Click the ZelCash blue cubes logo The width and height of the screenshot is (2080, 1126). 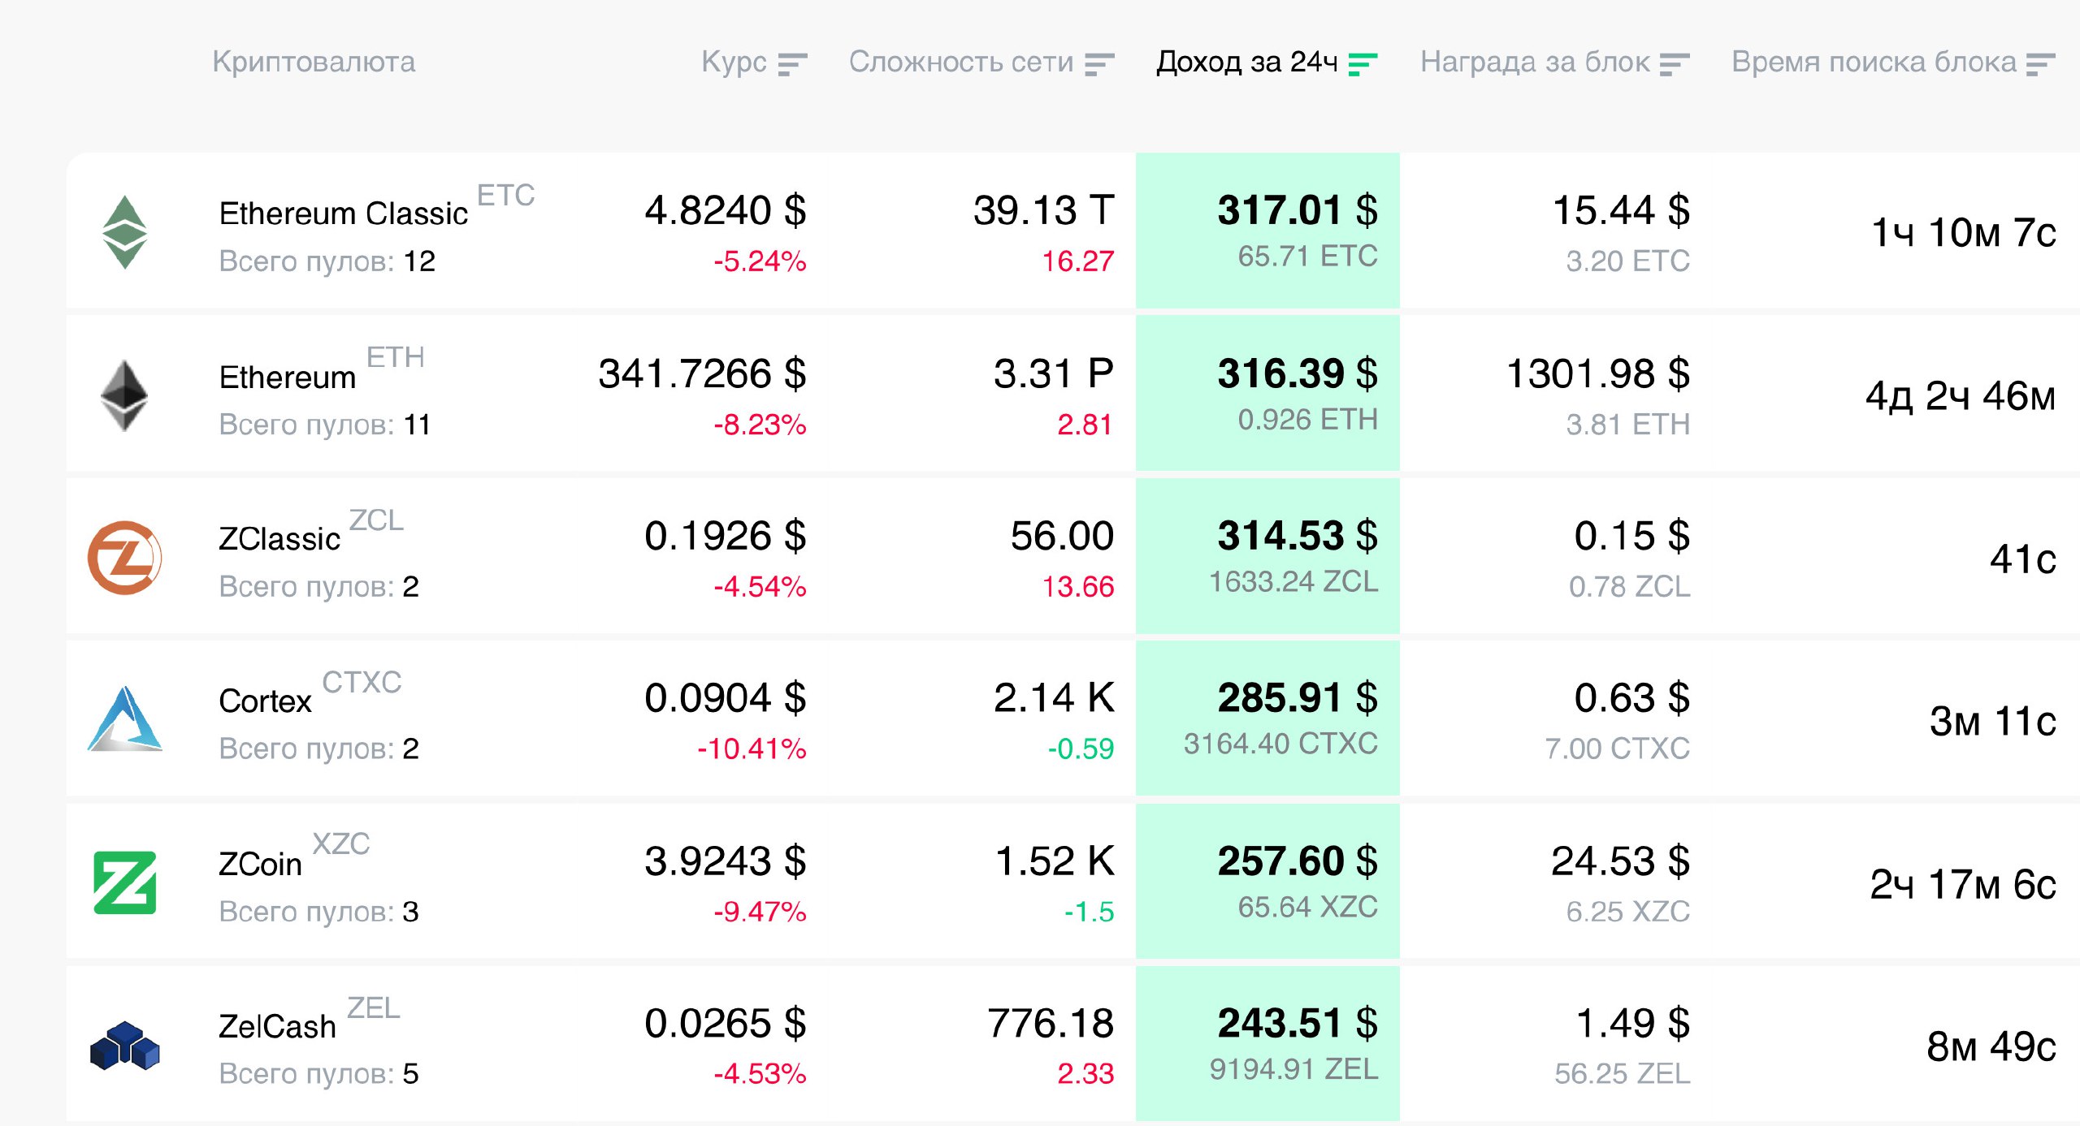pyautogui.click(x=124, y=1046)
